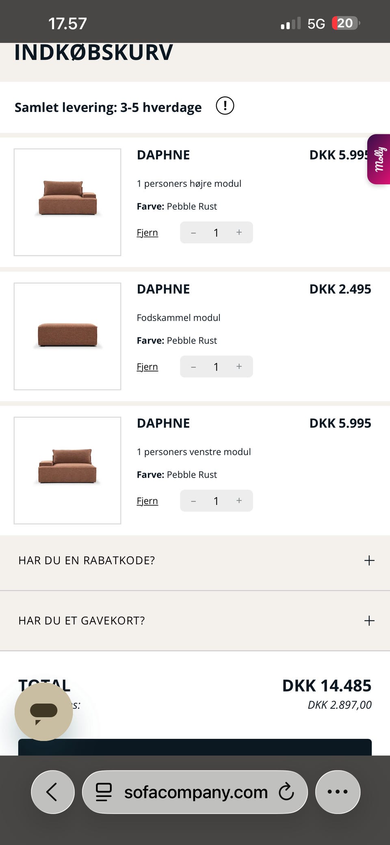Increase quantity of venstre modul
The image size is (390, 845).
click(x=239, y=500)
